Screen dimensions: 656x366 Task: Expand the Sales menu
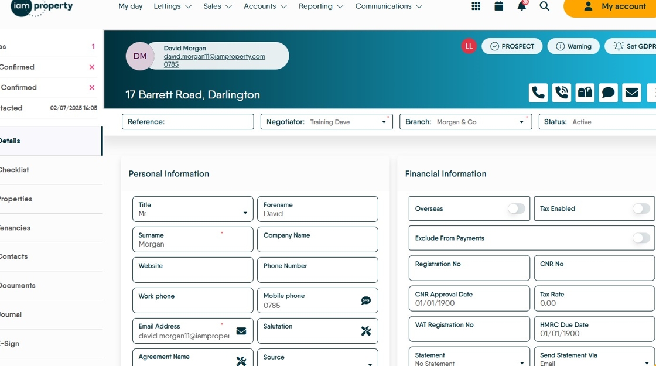217,6
